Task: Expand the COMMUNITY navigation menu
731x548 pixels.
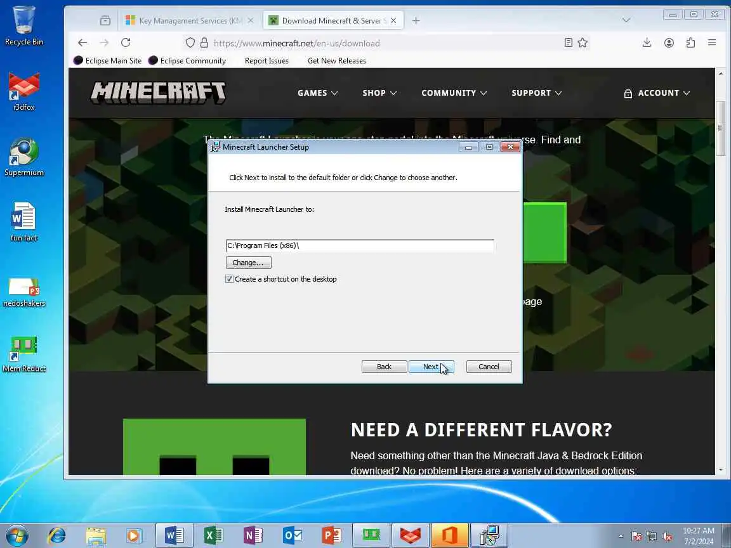Action: [454, 93]
